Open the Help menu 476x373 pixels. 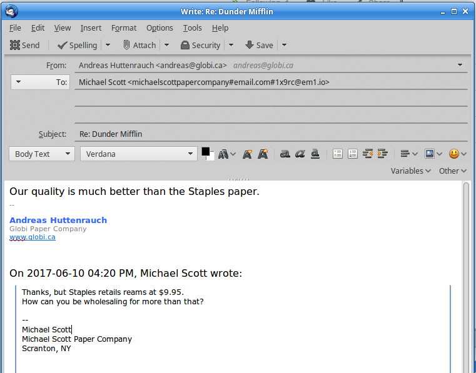tap(220, 28)
